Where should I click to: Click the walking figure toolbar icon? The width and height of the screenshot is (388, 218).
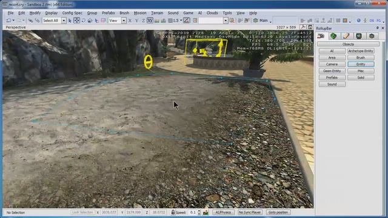(x=365, y=21)
